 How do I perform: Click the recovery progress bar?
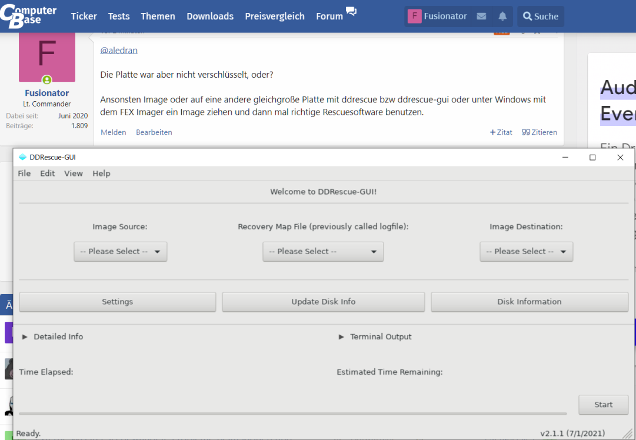point(293,414)
